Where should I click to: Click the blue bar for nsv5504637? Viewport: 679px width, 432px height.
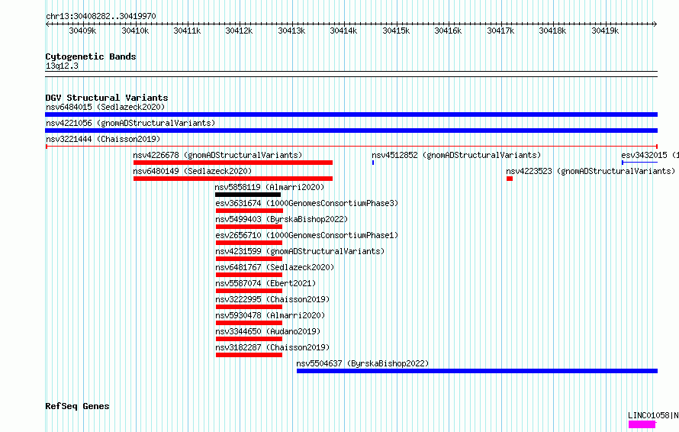pyautogui.click(x=477, y=371)
